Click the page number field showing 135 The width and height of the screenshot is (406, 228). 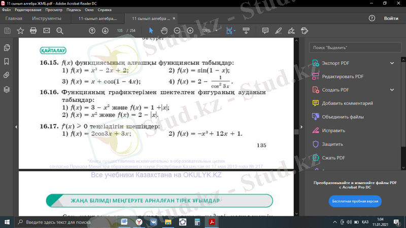pyautogui.click(x=120, y=30)
